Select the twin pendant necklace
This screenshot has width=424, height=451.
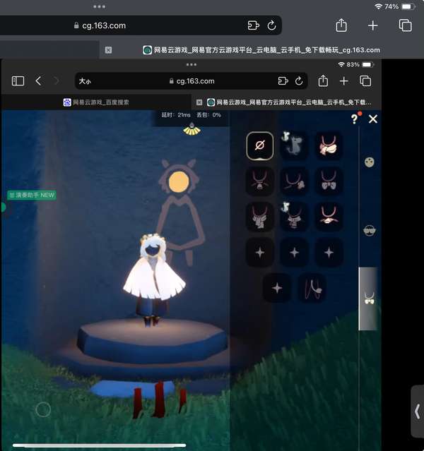click(329, 181)
